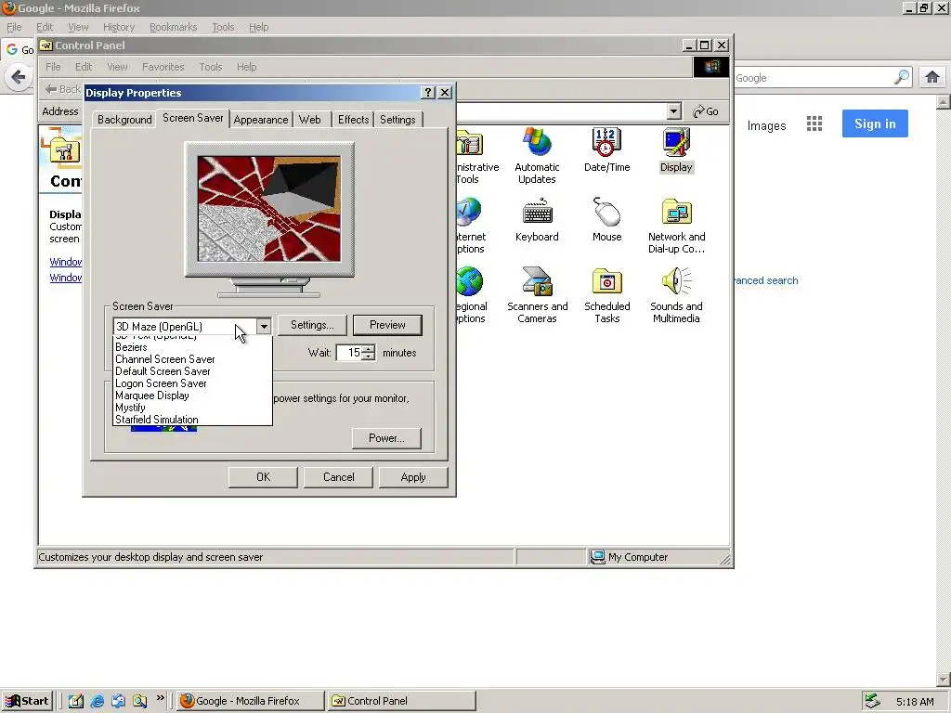
Task: Increase the Wait minutes spinner
Action: click(369, 349)
